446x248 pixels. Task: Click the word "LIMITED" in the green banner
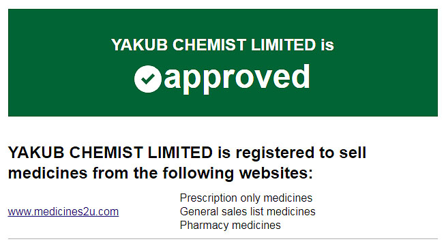283,45
